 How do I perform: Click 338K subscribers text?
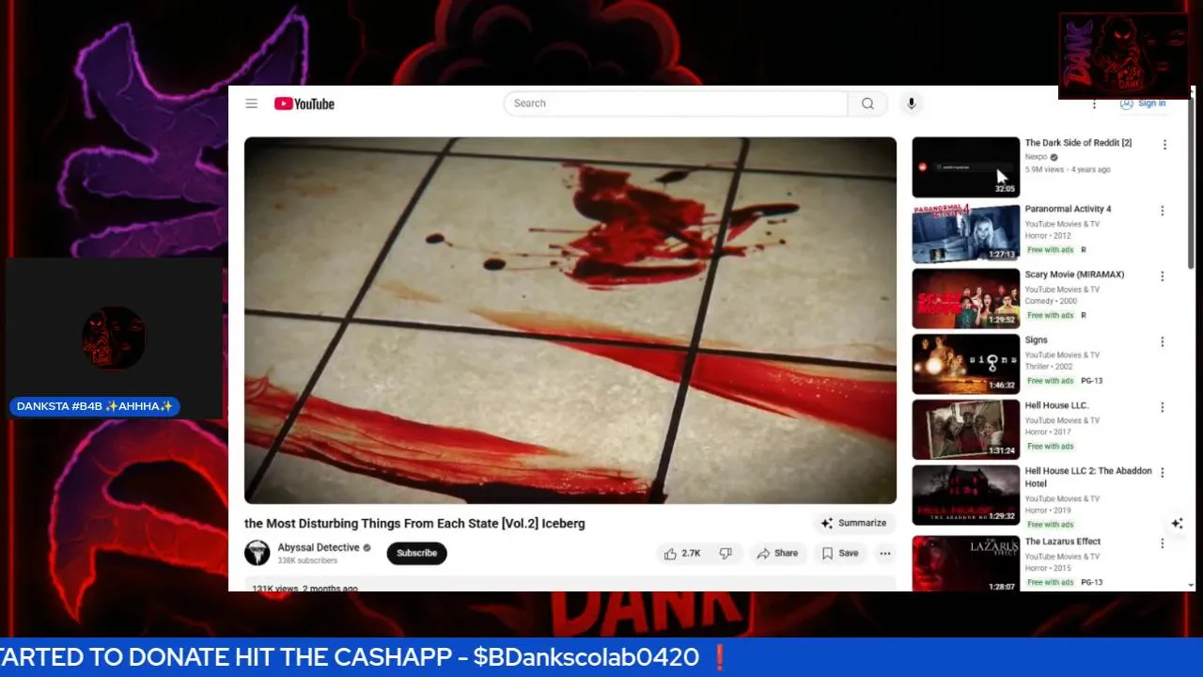tap(307, 561)
